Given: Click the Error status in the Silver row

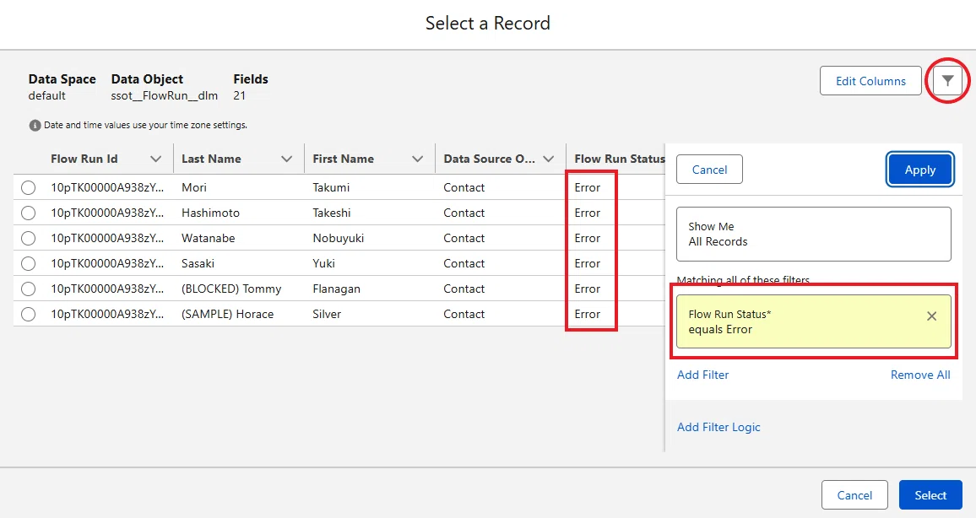Looking at the screenshot, I should click(x=587, y=314).
